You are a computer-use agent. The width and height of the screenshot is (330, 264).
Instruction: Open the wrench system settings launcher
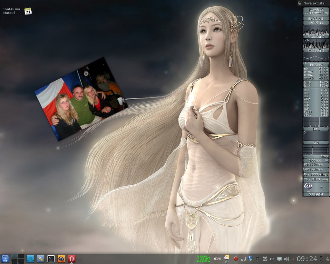coord(41,259)
